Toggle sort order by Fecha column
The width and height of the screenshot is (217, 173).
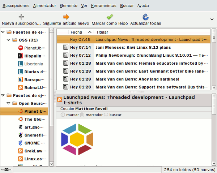point(80,32)
